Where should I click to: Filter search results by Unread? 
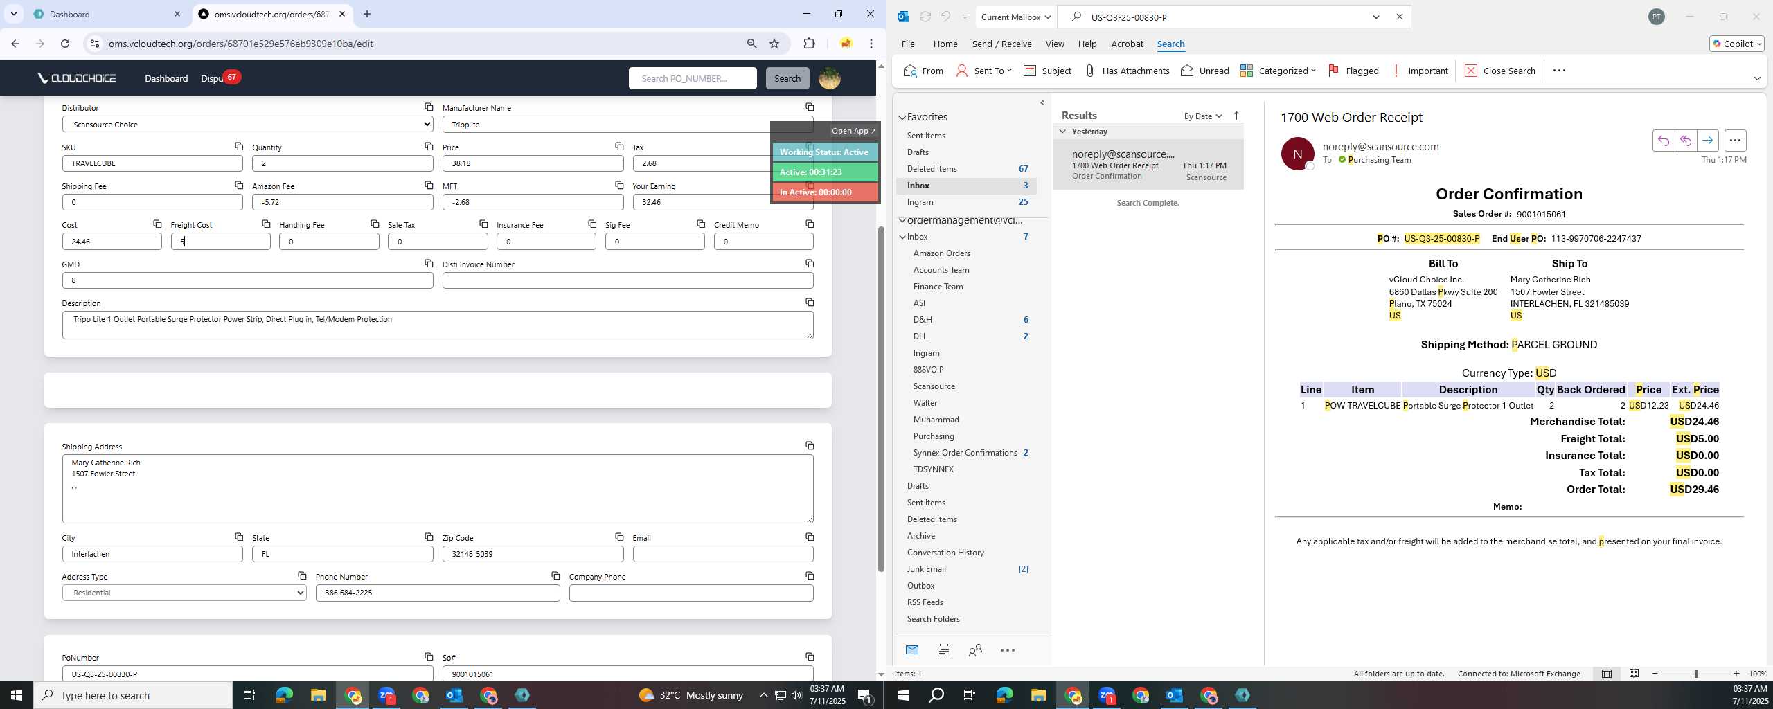coord(1205,71)
